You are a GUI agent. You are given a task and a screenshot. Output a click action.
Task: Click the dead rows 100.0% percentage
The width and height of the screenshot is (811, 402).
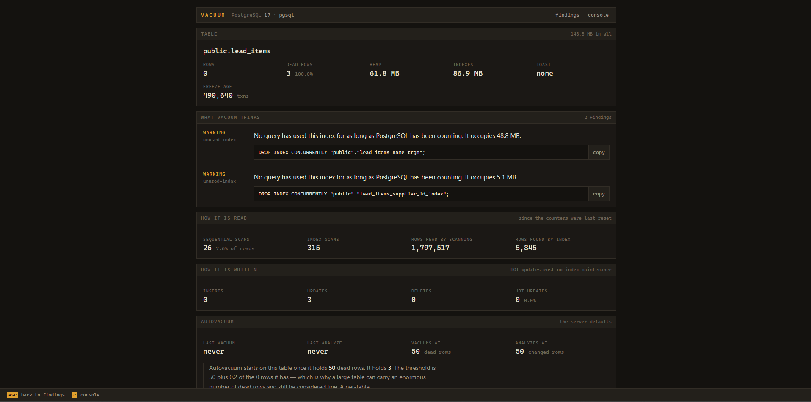303,74
